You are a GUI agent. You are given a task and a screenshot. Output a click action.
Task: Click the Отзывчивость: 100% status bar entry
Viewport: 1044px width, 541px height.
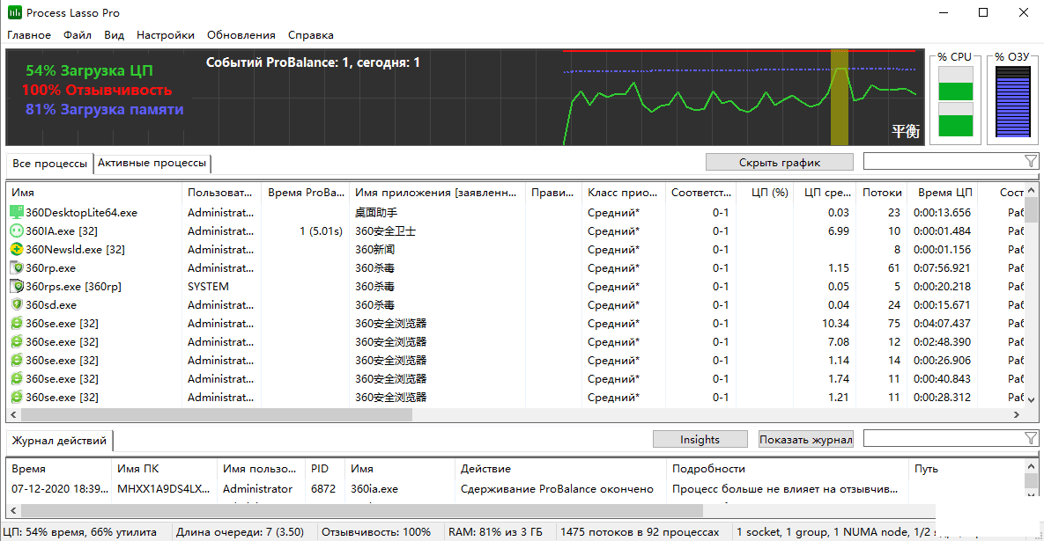pos(376,531)
